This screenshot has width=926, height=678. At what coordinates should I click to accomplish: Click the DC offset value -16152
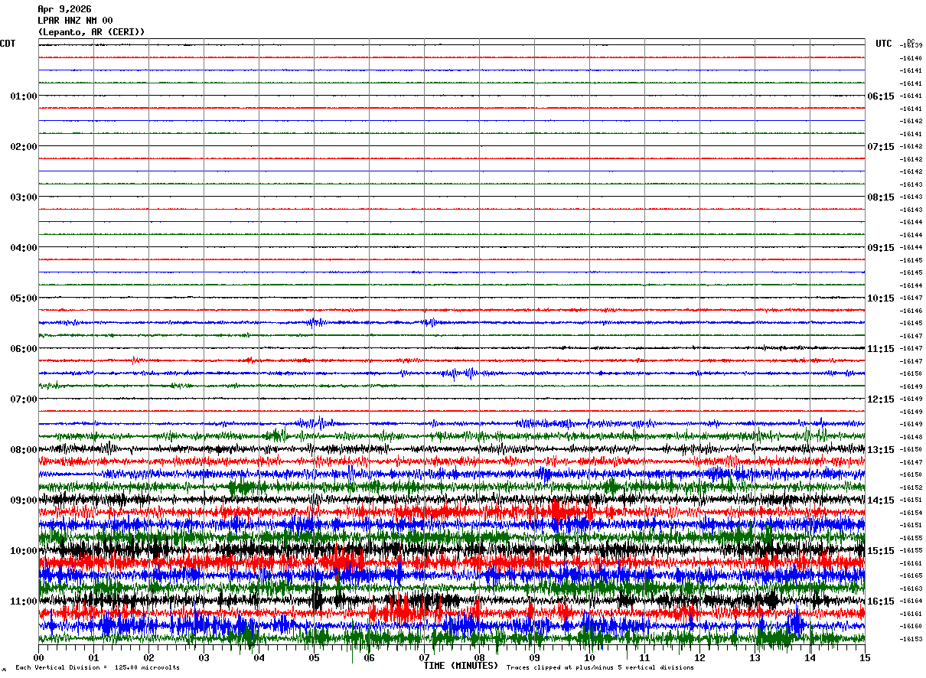(x=911, y=487)
